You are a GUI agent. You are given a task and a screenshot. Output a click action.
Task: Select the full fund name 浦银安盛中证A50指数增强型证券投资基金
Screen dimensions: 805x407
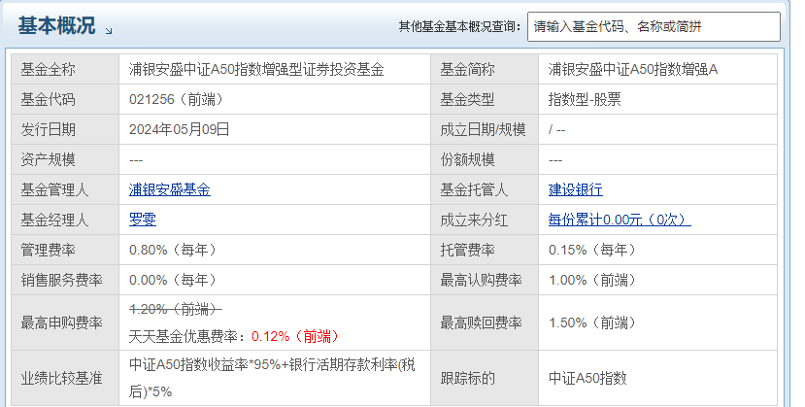coord(256,69)
